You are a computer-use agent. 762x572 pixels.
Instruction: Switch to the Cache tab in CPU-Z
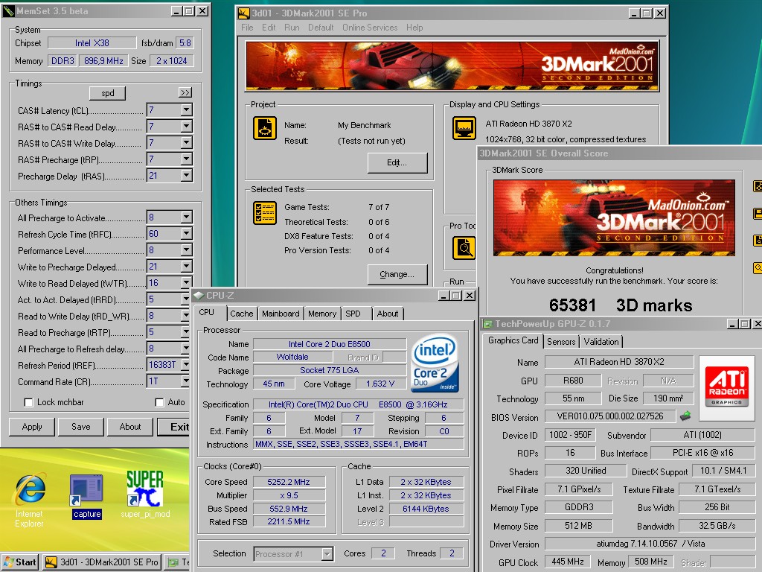(242, 314)
